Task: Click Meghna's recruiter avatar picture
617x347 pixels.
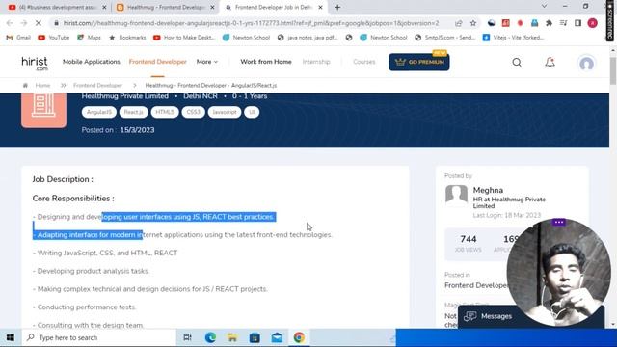Action: pos(456,196)
